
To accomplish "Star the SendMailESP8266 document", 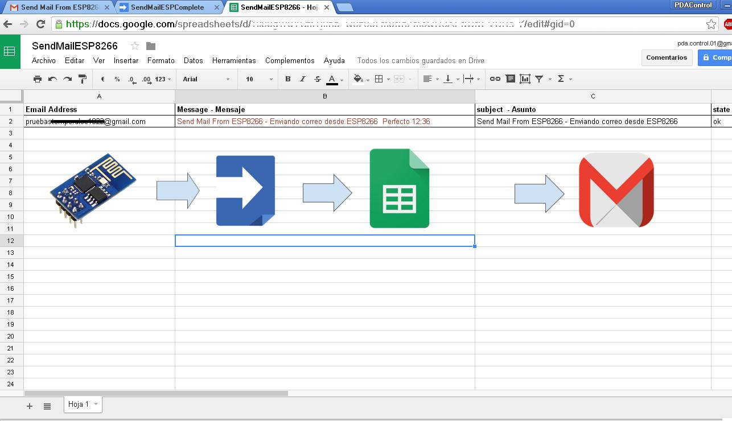I will pos(135,46).
